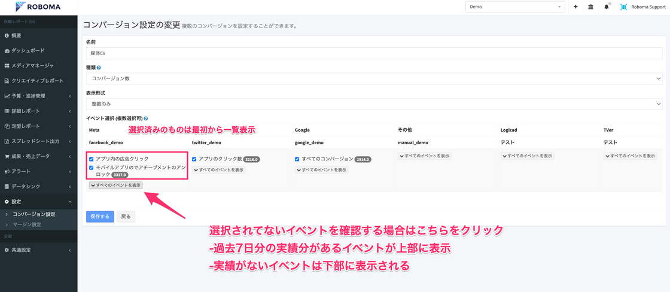Open ダッシュボード menu item
670x292 pixels.
[39, 50]
